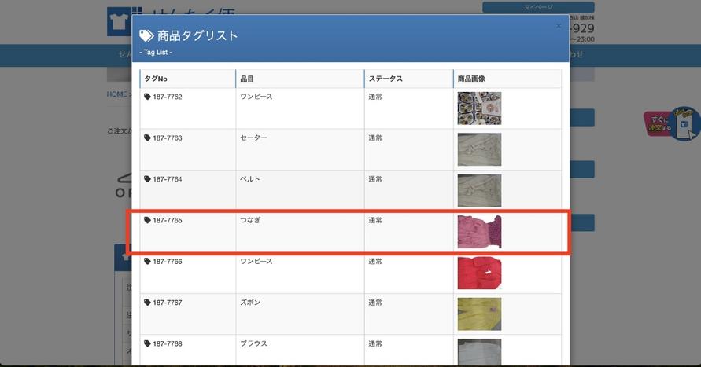Click the タグNo column header
701x367 pixels.
(x=157, y=79)
